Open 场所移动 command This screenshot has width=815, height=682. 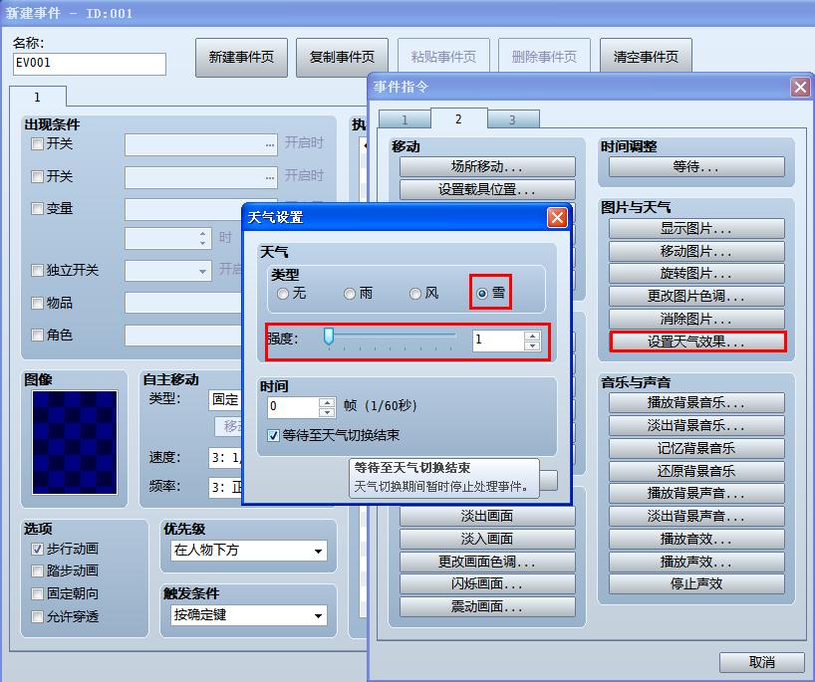[x=487, y=166]
